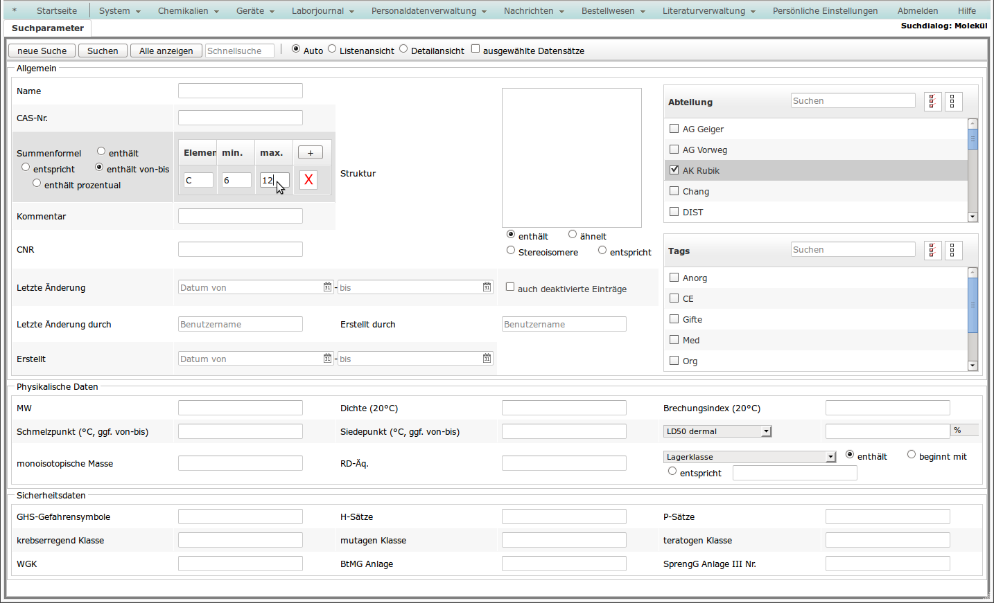The image size is (994, 603).
Task: Click the Tags list scrollbar thumb
Action: pos(973,305)
